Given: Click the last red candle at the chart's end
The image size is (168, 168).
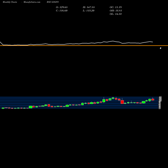Looking at the screenshot, I should [x=153, y=99].
